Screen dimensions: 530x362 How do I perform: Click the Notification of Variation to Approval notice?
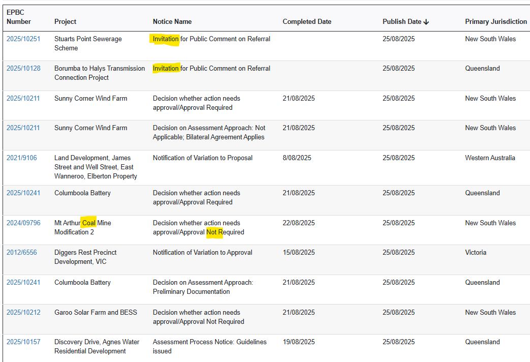pyautogui.click(x=202, y=253)
